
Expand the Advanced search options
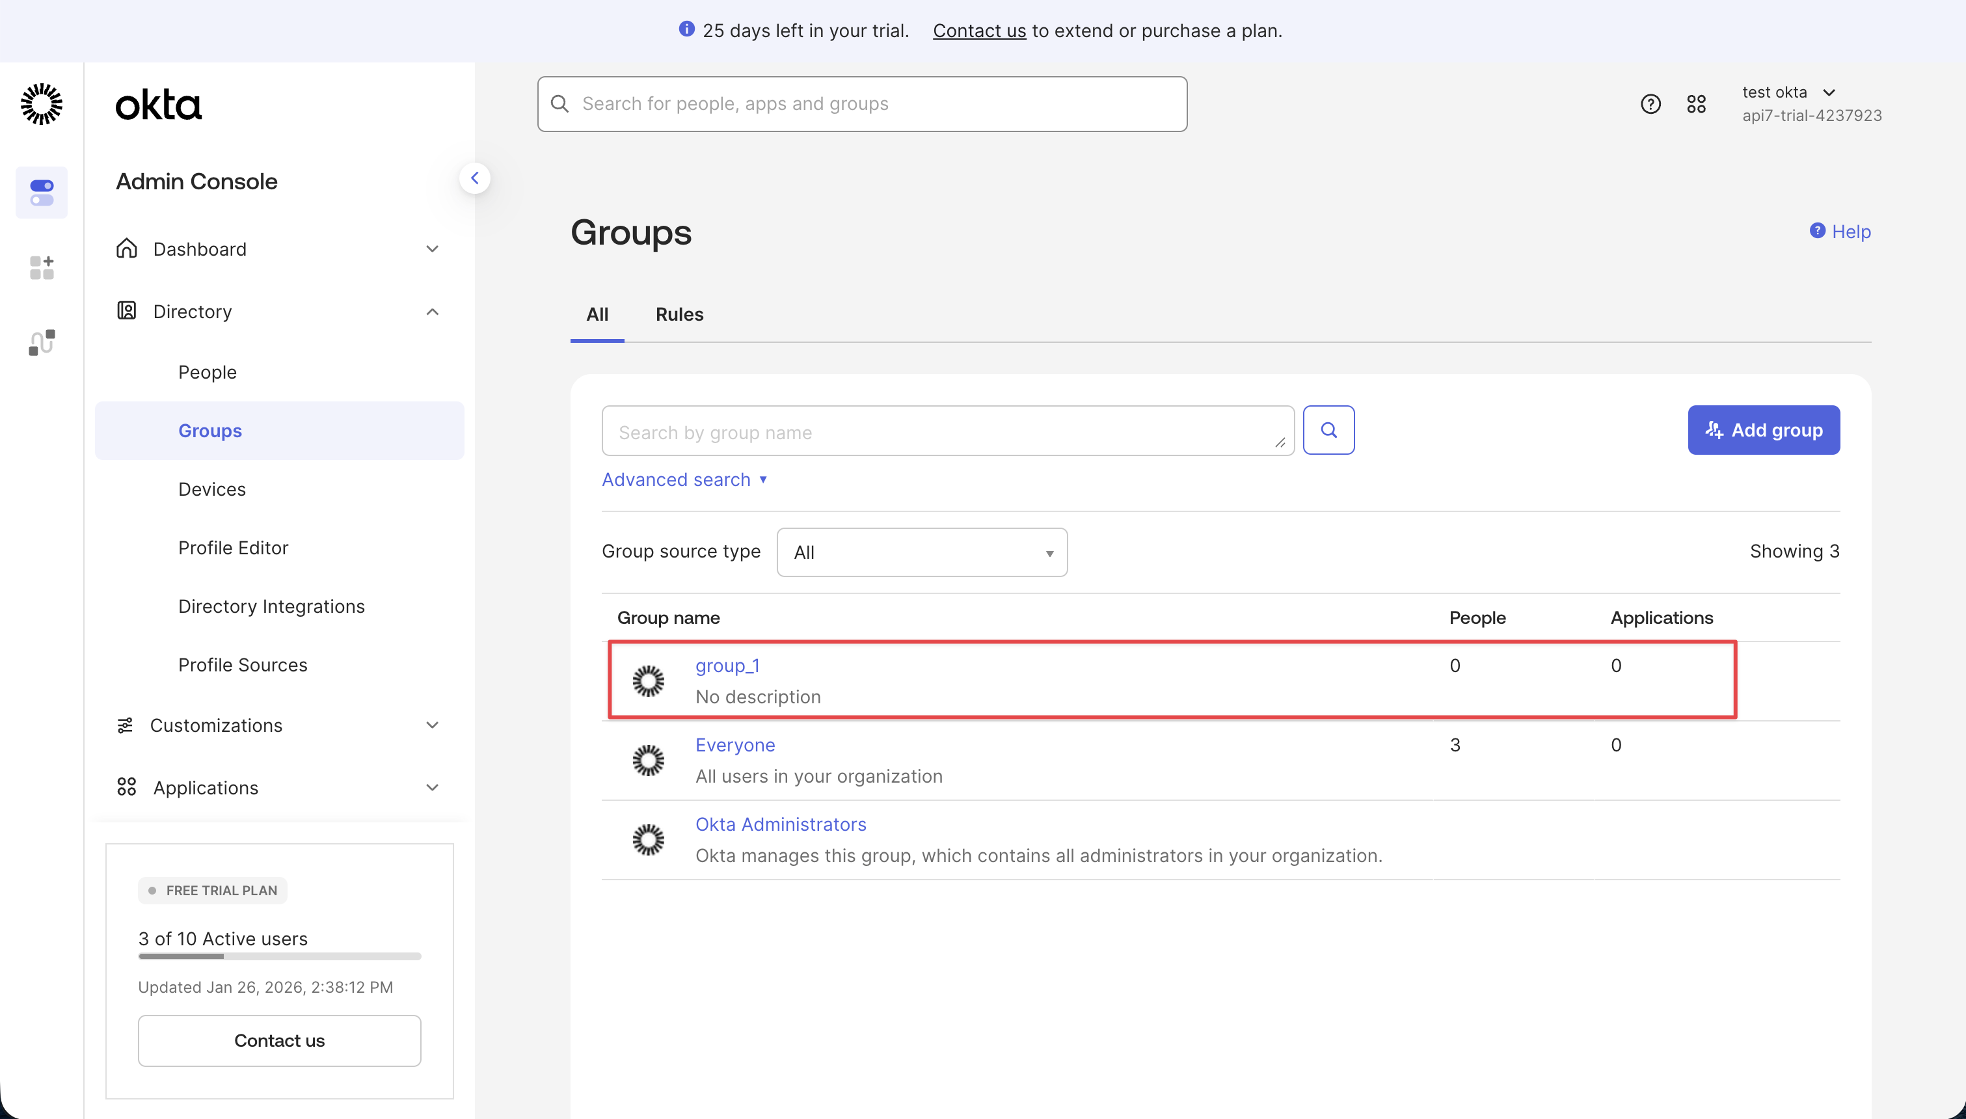coord(684,479)
